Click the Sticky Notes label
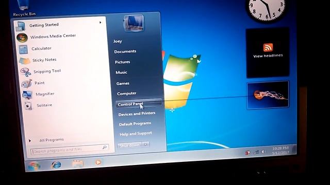330x185 pixels. point(44,60)
